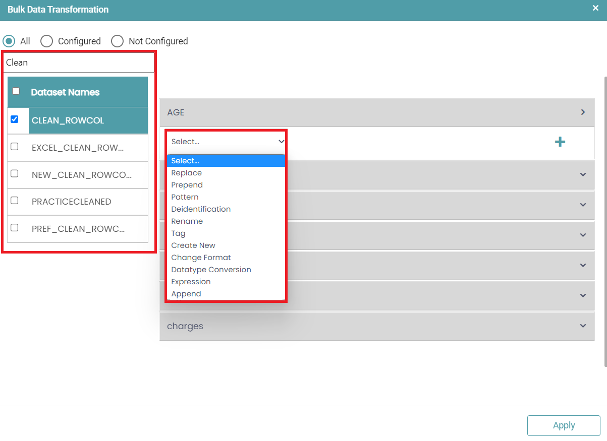Close the Bulk Data Transformation dialog
607x441 pixels.
(595, 8)
